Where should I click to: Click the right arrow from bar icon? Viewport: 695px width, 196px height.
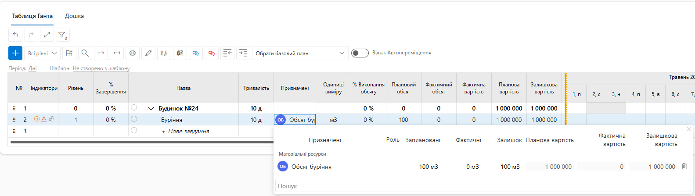[x=101, y=53]
